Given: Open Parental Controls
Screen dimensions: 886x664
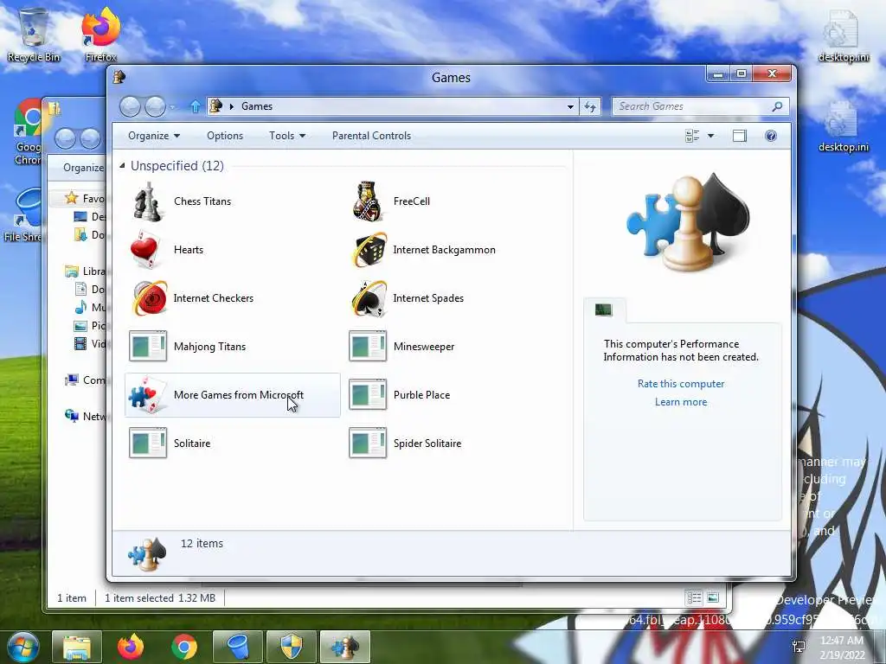Looking at the screenshot, I should pos(371,136).
